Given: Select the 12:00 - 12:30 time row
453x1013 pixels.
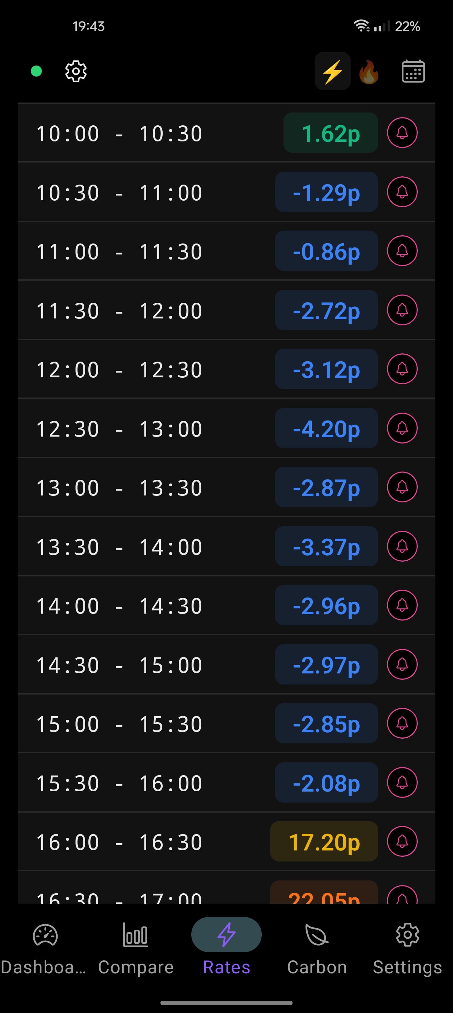Looking at the screenshot, I should tap(226, 369).
